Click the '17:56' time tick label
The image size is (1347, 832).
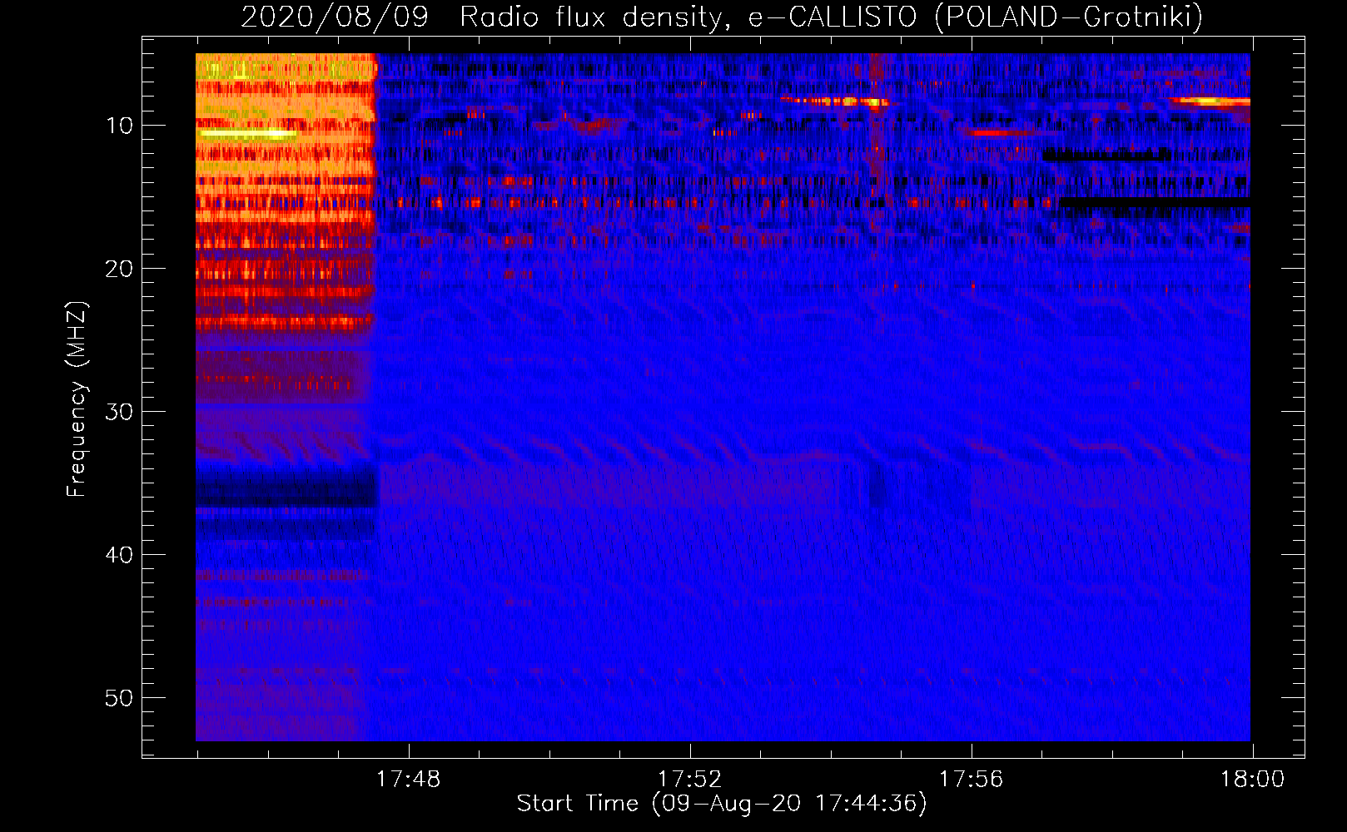pos(971,780)
